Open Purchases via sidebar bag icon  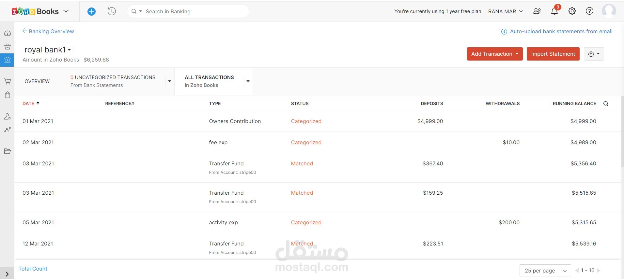pyautogui.click(x=7, y=95)
